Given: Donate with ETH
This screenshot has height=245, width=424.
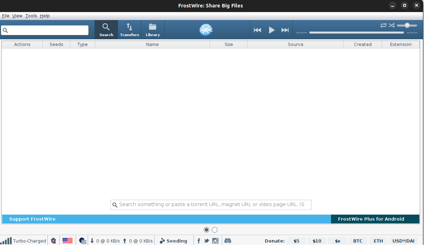Looking at the screenshot, I should click(x=378, y=241).
